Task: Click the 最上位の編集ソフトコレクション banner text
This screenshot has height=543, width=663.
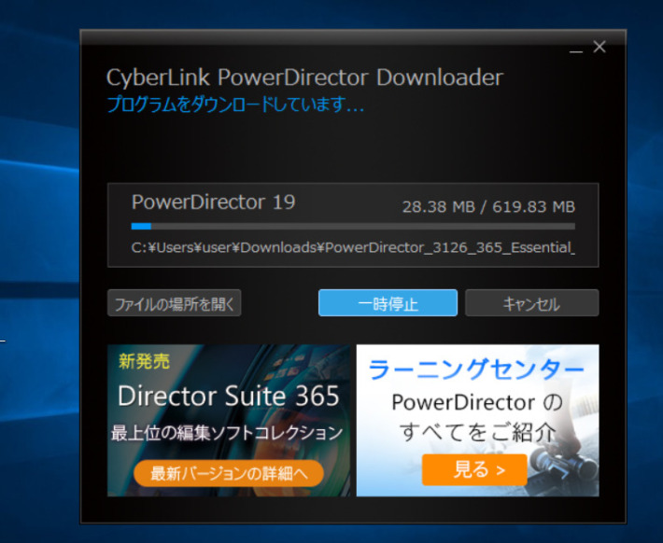Action: coord(228,433)
